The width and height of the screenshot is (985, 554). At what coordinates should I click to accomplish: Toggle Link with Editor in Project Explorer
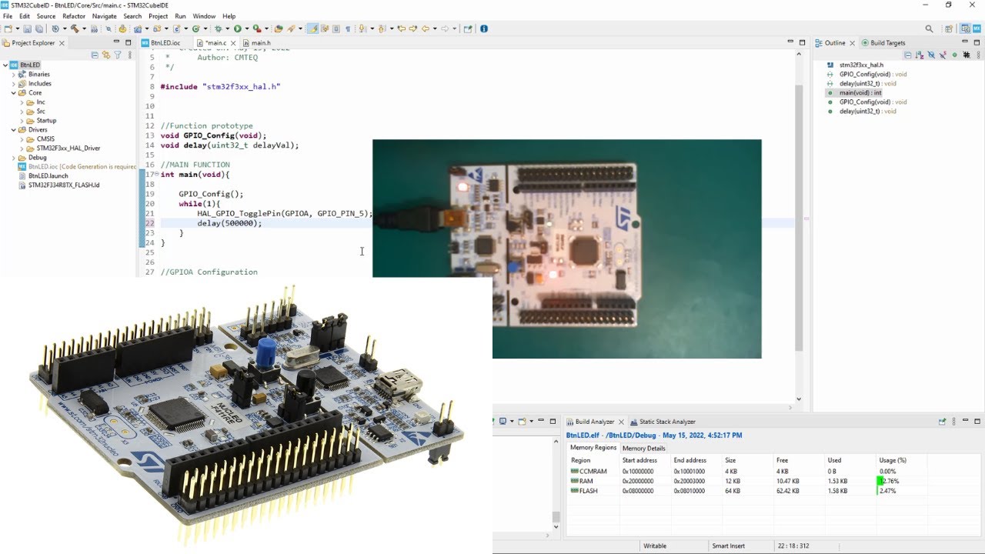pyautogui.click(x=106, y=55)
